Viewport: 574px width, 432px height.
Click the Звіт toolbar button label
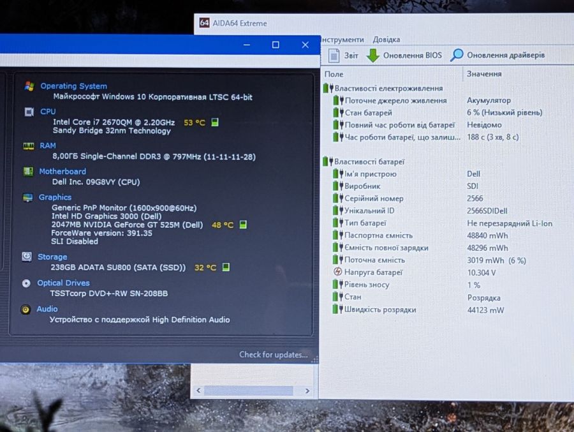coord(351,56)
